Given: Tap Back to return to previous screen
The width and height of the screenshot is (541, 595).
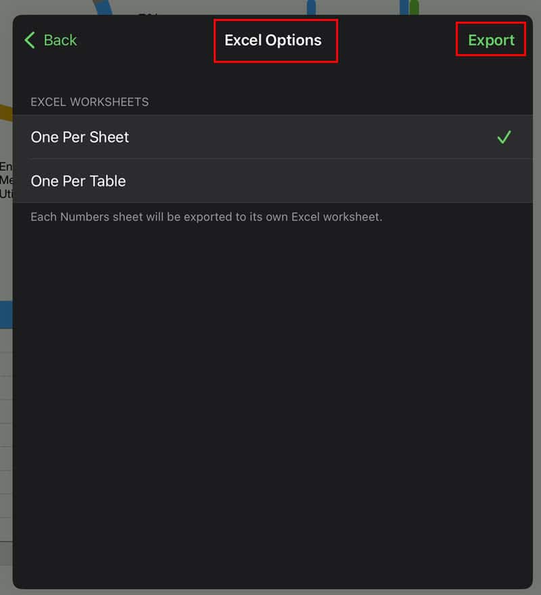Looking at the screenshot, I should coord(51,40).
